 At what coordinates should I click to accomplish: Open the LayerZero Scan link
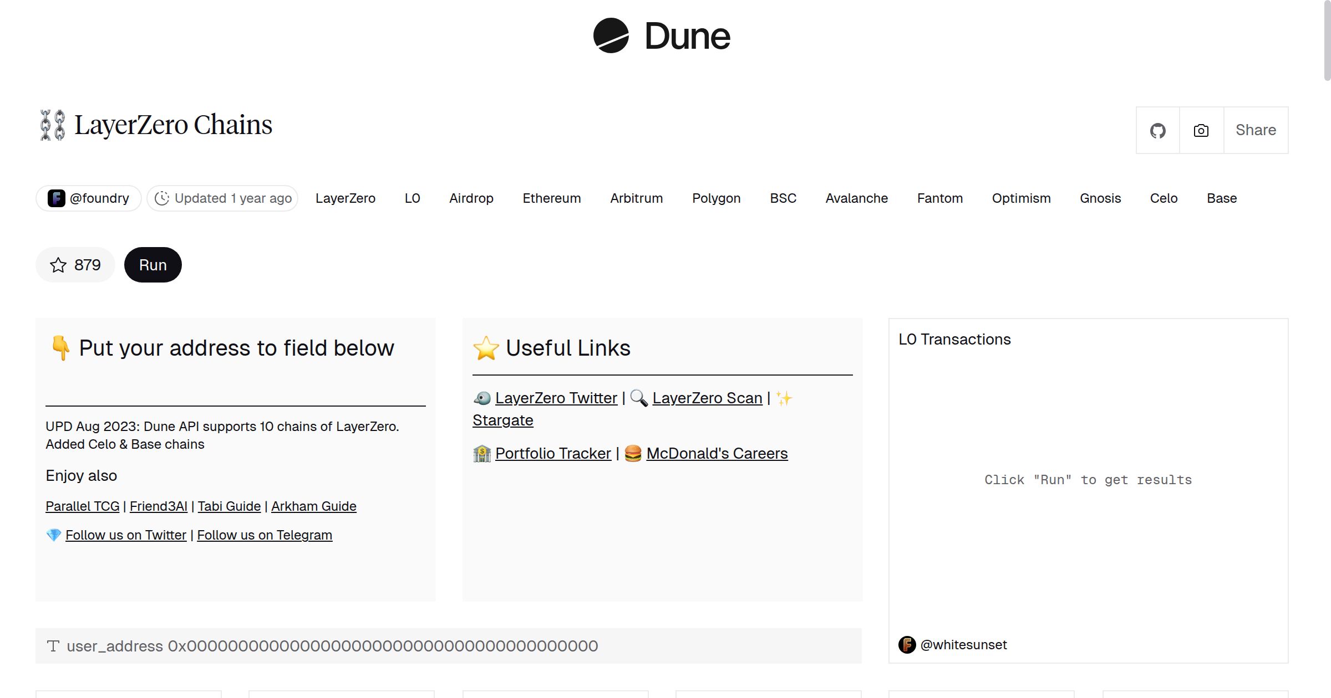click(707, 398)
